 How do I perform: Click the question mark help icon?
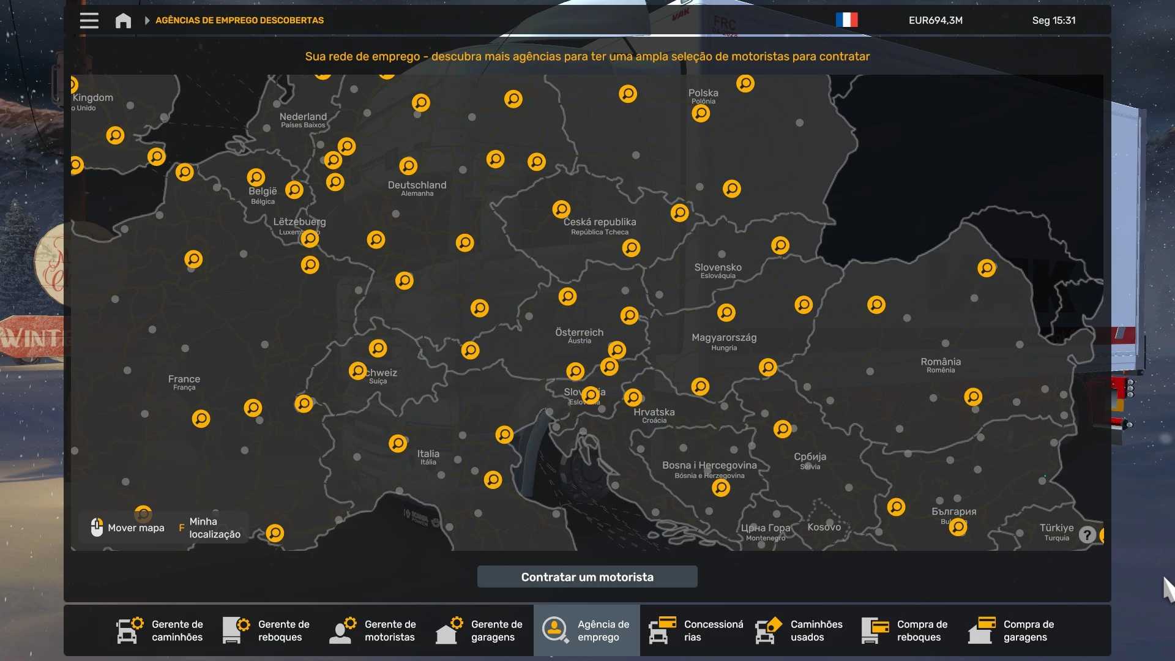1087,535
